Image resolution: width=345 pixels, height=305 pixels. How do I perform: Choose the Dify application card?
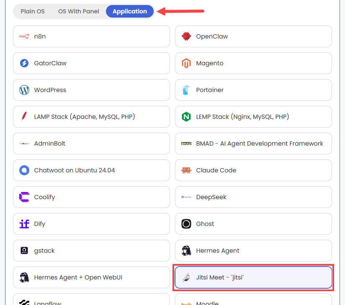tap(91, 224)
